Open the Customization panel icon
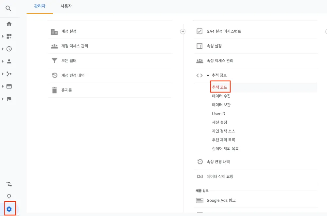Screen dimensions: 327x216 coord(9,36)
